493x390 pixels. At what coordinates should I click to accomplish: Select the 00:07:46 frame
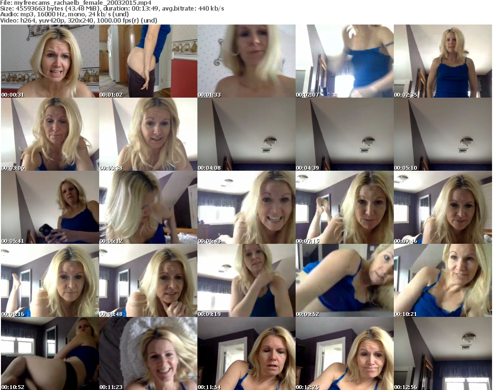[x=443, y=208]
